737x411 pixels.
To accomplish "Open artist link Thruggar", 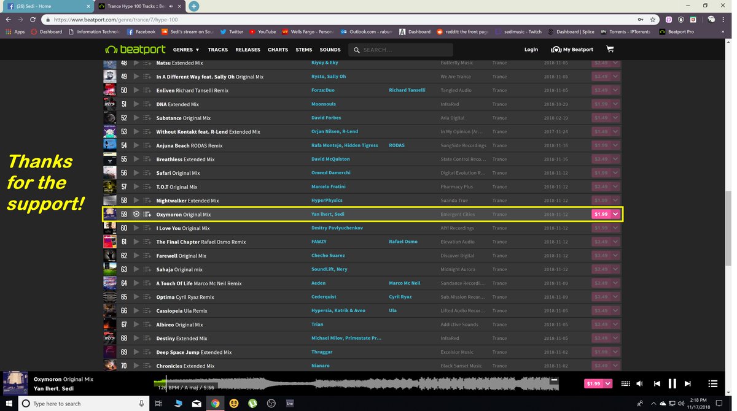I will pos(322,352).
